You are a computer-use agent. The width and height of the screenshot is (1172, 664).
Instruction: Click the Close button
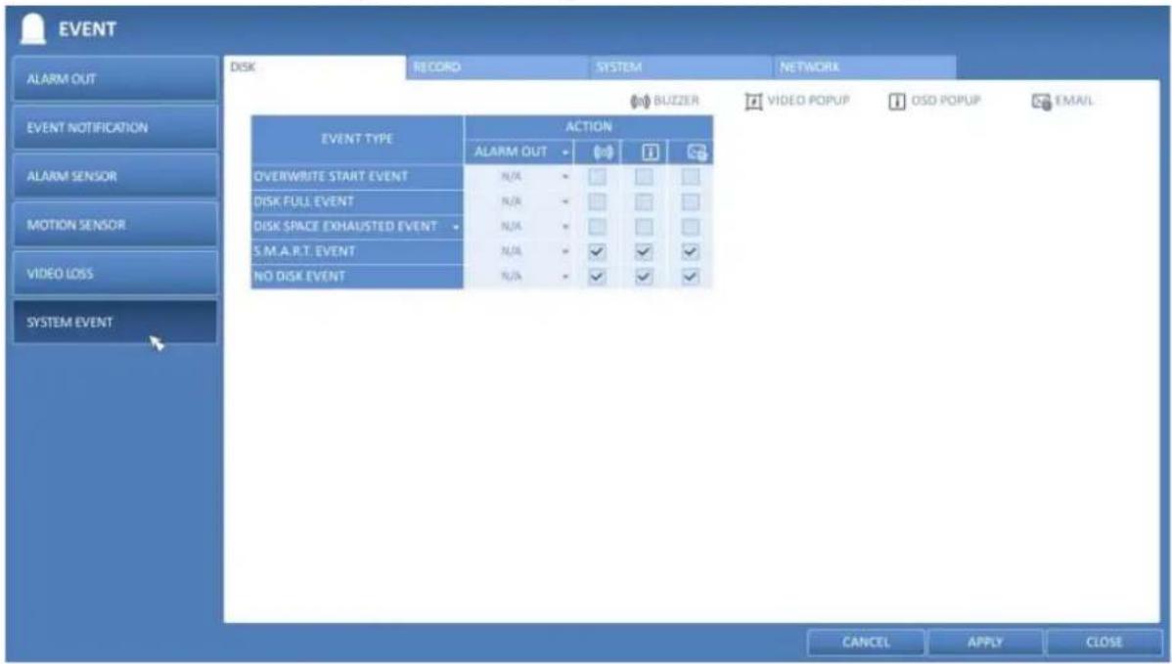click(1104, 642)
